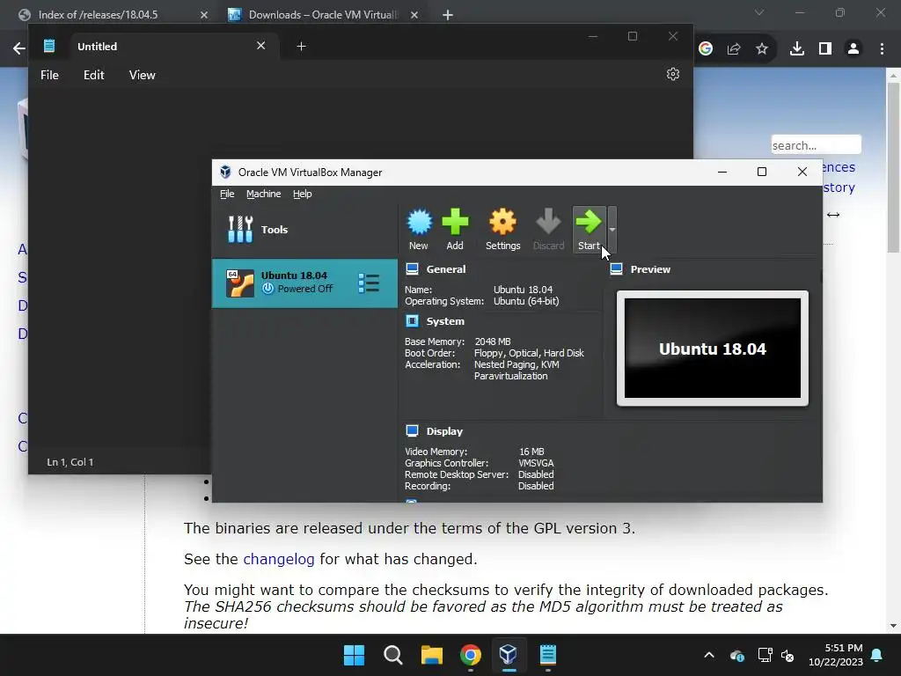Close the Untitled Notepad tab
This screenshot has height=676, width=901.
(x=260, y=46)
